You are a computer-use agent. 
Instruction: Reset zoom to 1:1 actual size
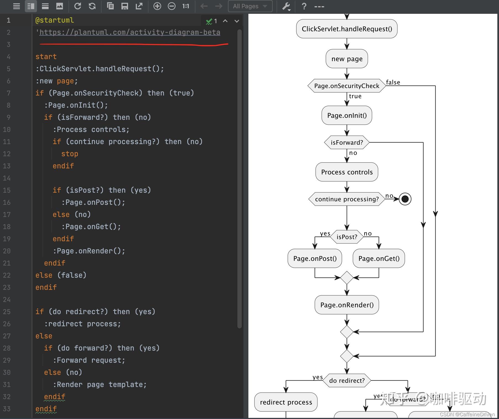[x=186, y=6]
